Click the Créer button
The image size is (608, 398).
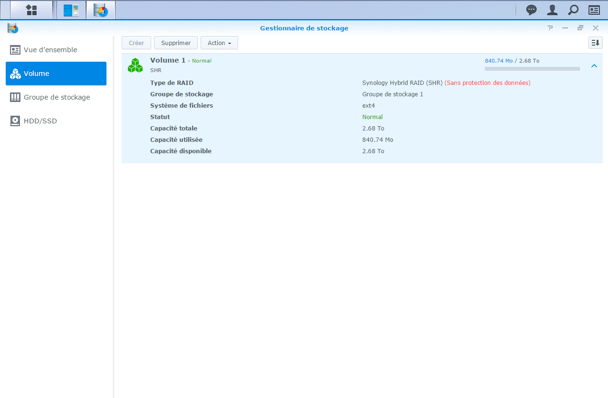tap(136, 43)
